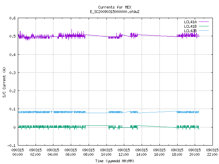This screenshot has width=219, height=164.
Task: Pick the purple LCL41A legend line sample
Action: click(204, 22)
